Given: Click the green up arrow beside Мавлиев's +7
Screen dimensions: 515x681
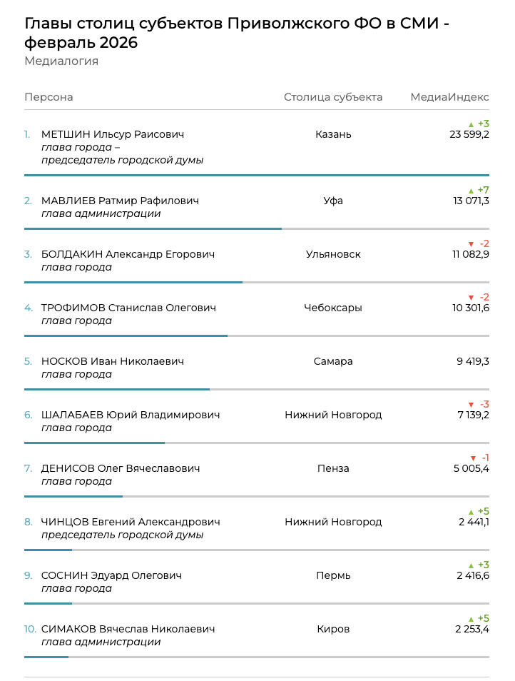Looking at the screenshot, I should click(x=471, y=191).
